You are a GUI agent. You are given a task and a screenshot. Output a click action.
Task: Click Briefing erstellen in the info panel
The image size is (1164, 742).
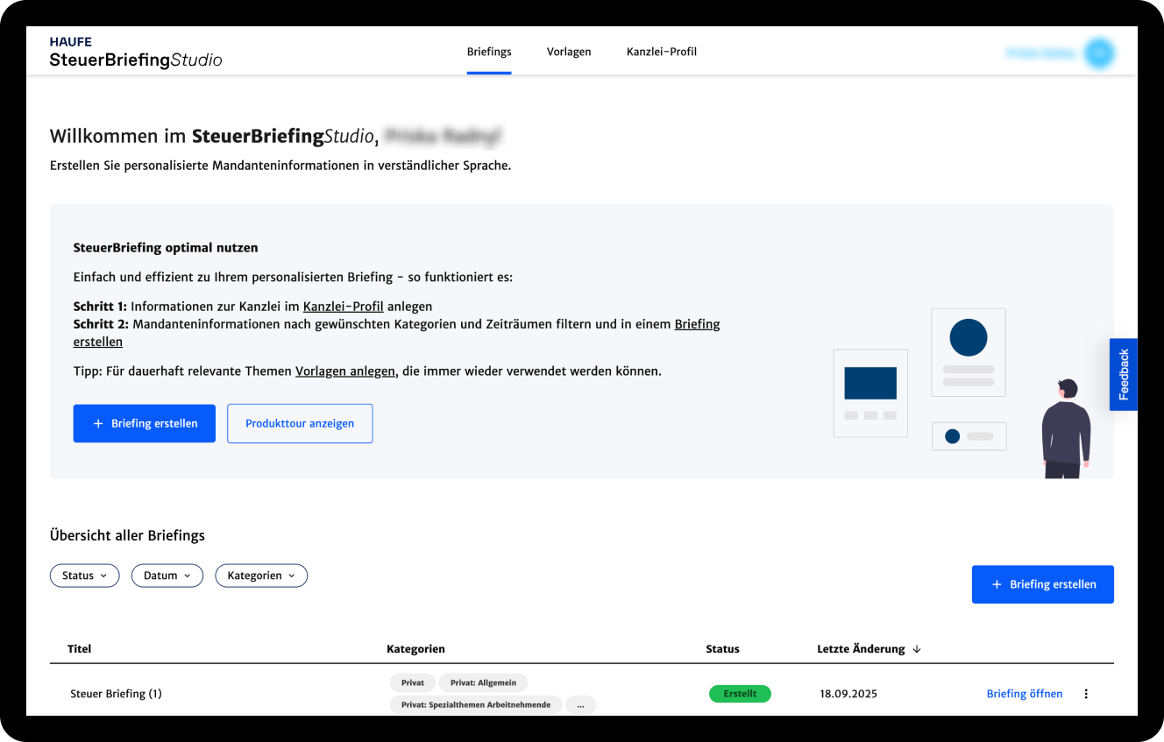(x=145, y=423)
